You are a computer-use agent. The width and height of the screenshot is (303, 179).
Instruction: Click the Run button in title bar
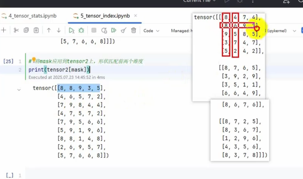coord(227,1)
